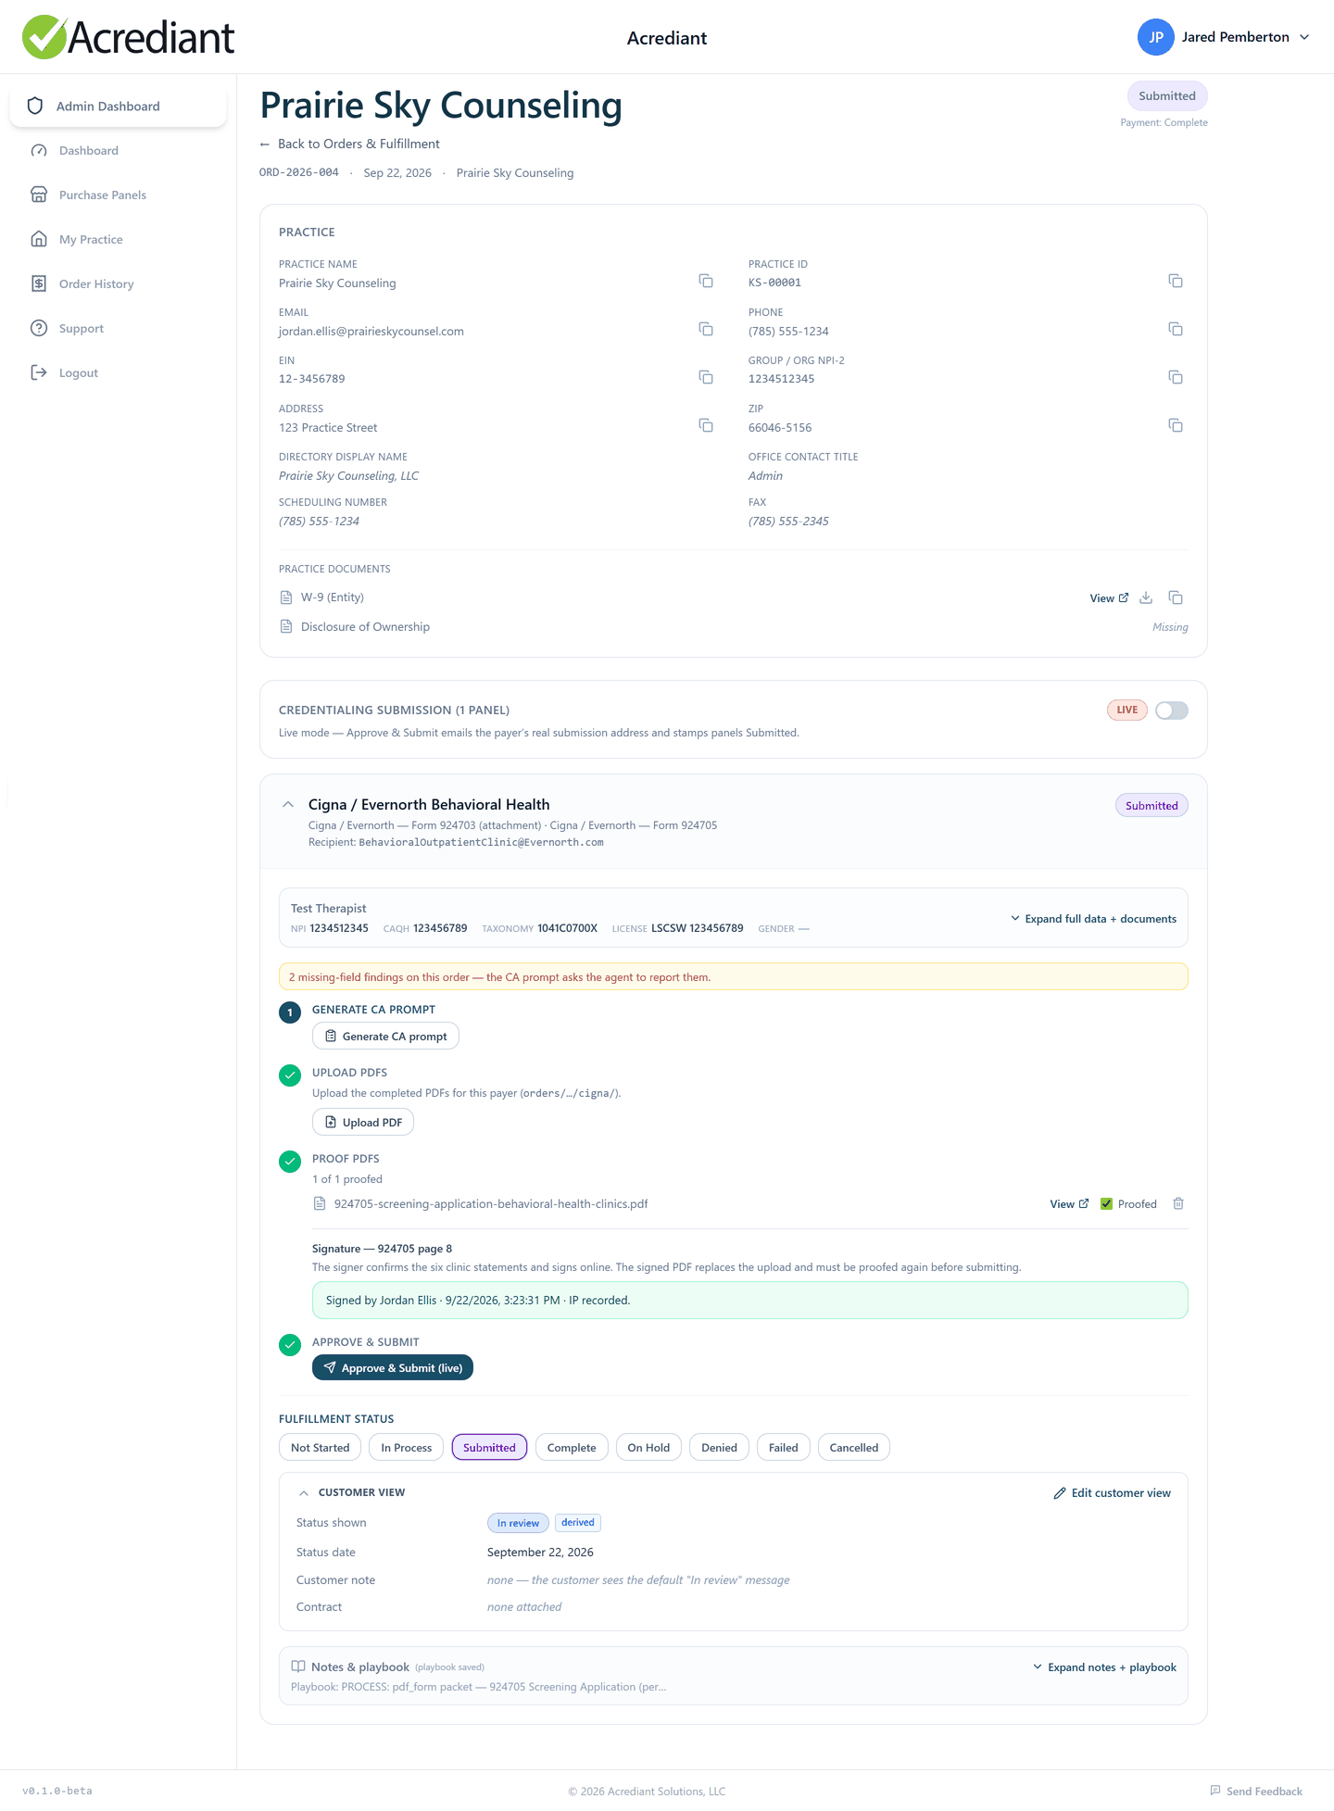The image size is (1334, 1811).
Task: Set fulfillment status to Denied
Action: (x=719, y=1448)
